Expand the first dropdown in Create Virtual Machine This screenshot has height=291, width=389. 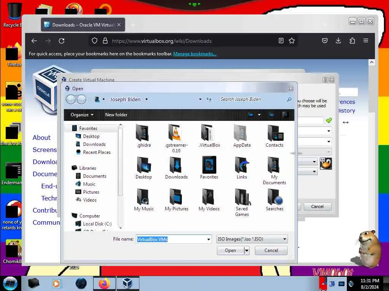coord(329,131)
